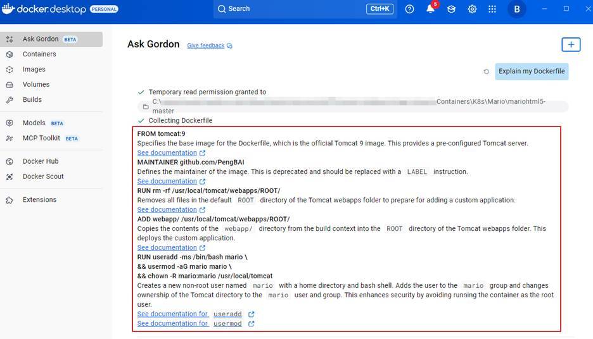Screen dimensions: 593x339
Task: Click the LABEL inline code text
Action: click(417, 172)
